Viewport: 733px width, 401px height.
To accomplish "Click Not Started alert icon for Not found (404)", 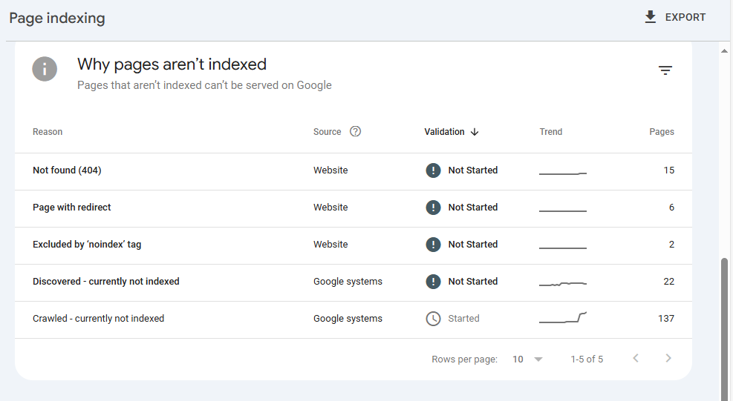I will [433, 170].
